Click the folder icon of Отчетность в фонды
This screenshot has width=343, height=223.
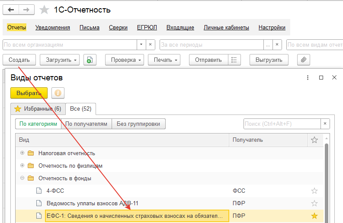click(x=31, y=178)
